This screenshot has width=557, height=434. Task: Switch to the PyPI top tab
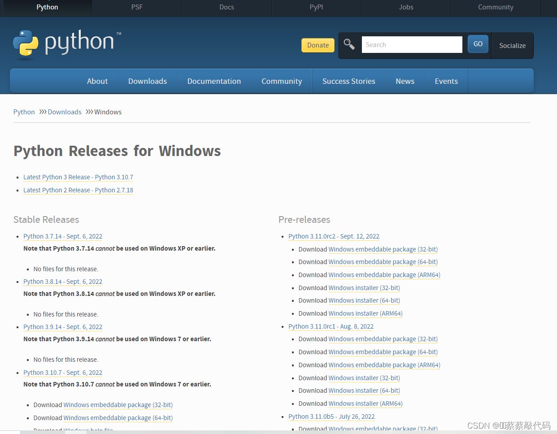pyautogui.click(x=316, y=7)
